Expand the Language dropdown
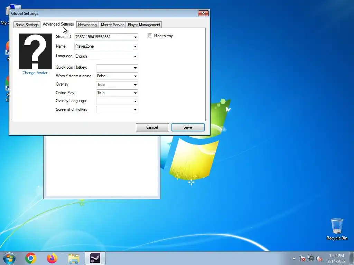This screenshot has height=265, width=354. pyautogui.click(x=135, y=56)
